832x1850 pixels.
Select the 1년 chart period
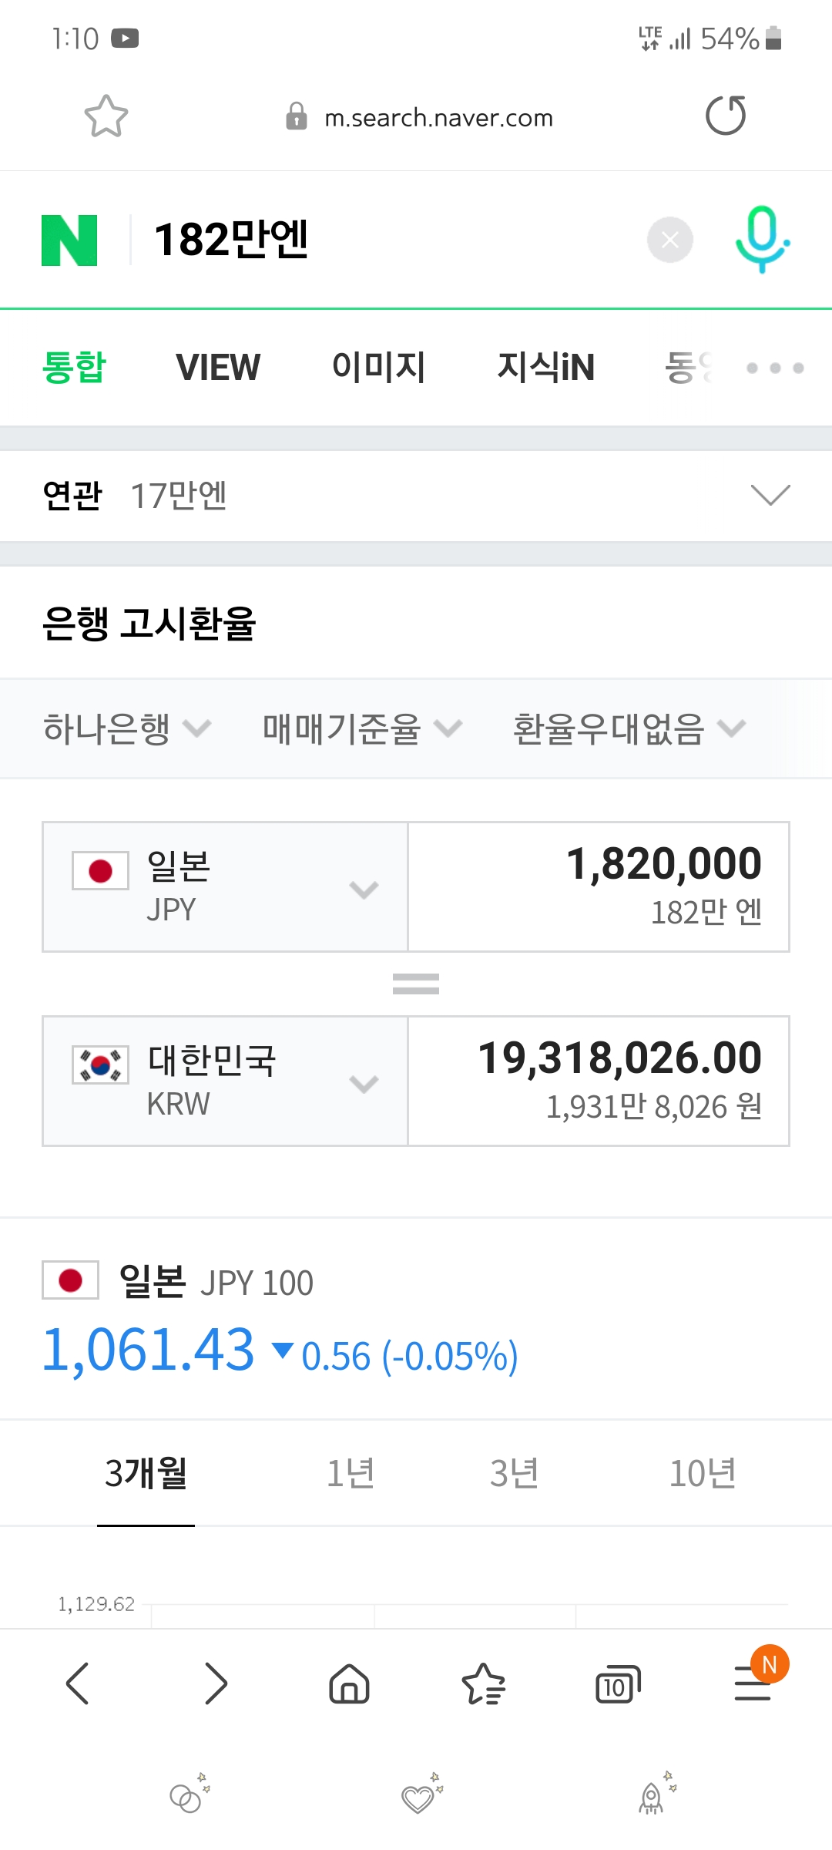[351, 1473]
